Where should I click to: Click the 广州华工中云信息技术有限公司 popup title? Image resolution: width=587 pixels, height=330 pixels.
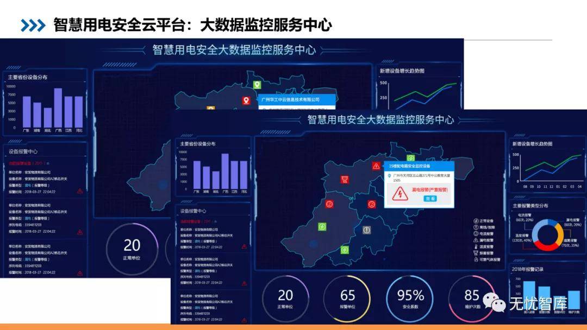pyautogui.click(x=290, y=100)
